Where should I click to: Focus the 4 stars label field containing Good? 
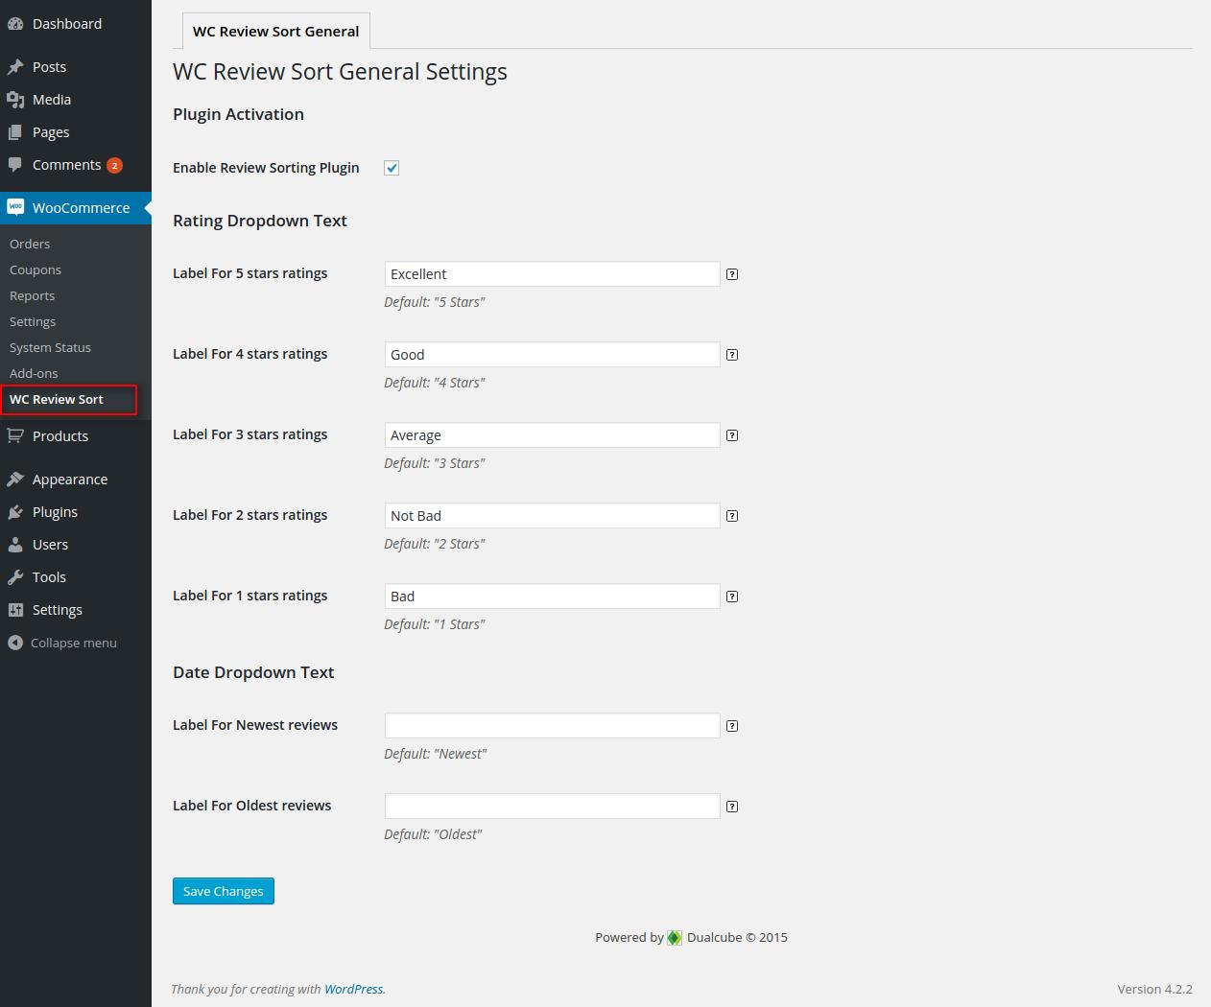552,355
